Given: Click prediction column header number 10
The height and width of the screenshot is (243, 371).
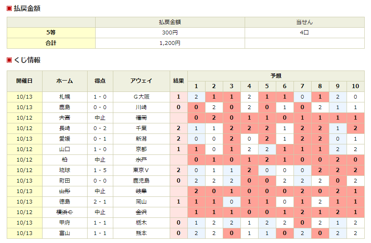Looking at the screenshot, I should (355, 86).
